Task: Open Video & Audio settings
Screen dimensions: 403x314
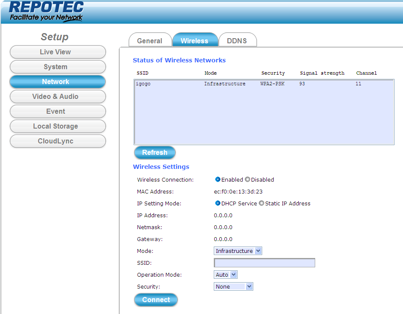Action: (x=58, y=96)
